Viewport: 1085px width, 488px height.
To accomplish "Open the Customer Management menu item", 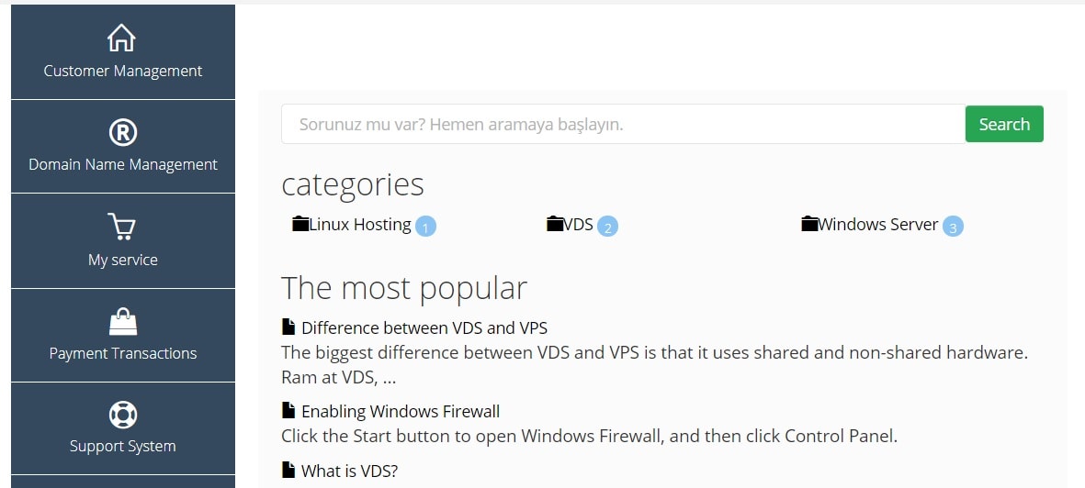I will point(123,52).
